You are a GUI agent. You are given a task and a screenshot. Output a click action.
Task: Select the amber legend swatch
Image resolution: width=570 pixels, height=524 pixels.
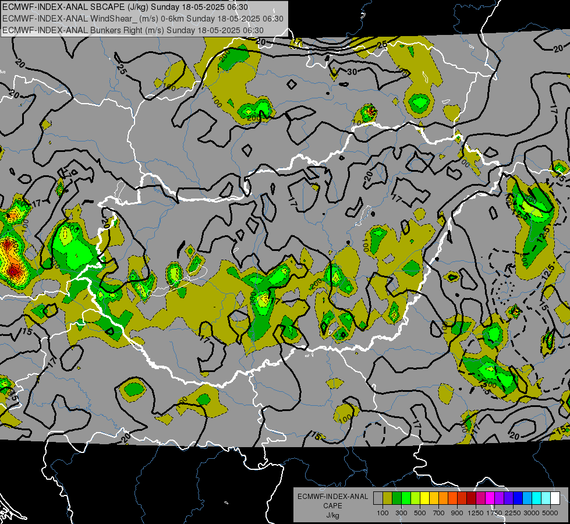tap(434, 498)
